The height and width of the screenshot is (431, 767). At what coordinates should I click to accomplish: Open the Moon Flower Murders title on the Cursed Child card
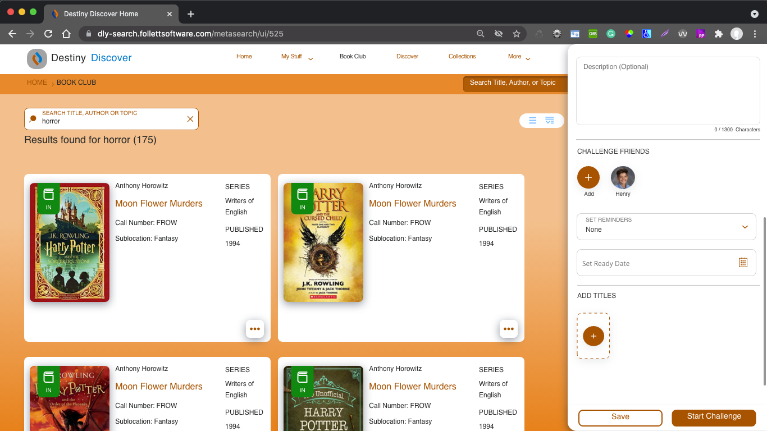pos(413,204)
